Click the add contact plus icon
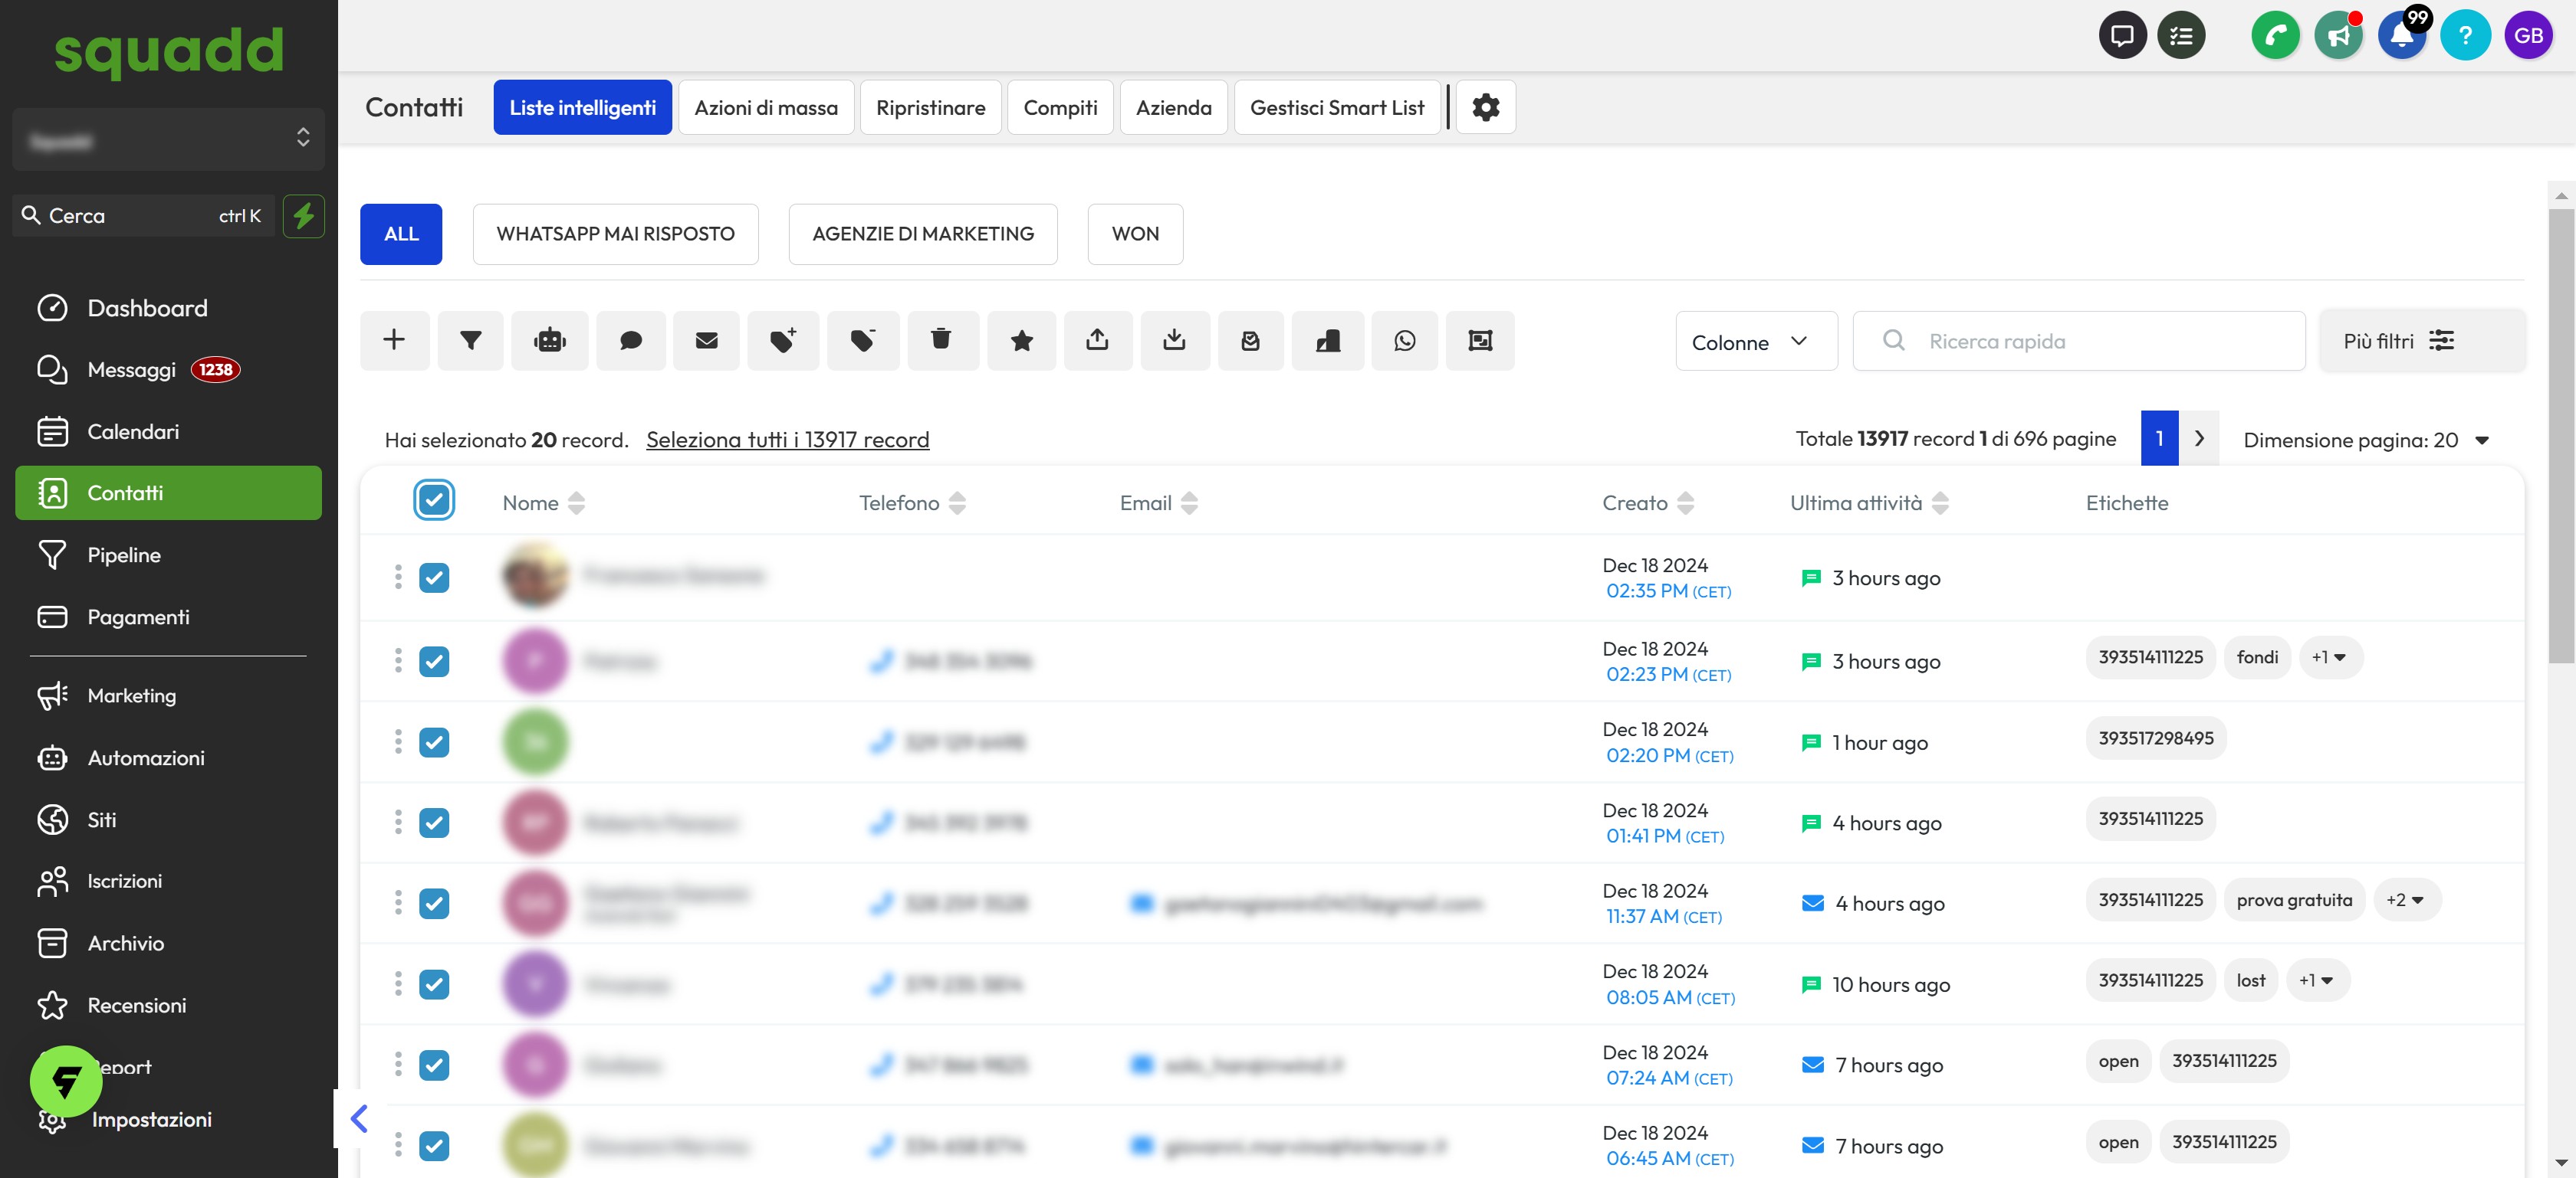This screenshot has height=1178, width=2576. pyautogui.click(x=394, y=341)
